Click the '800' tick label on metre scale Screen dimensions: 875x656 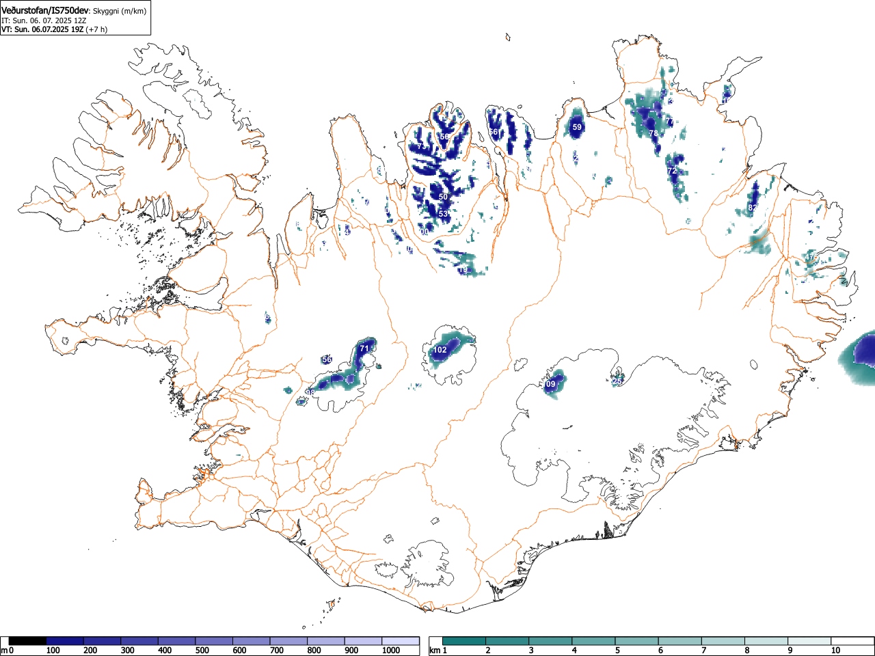pos(314,651)
